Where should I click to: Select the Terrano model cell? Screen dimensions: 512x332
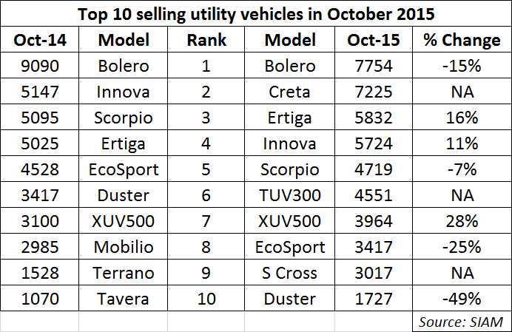coord(124,273)
